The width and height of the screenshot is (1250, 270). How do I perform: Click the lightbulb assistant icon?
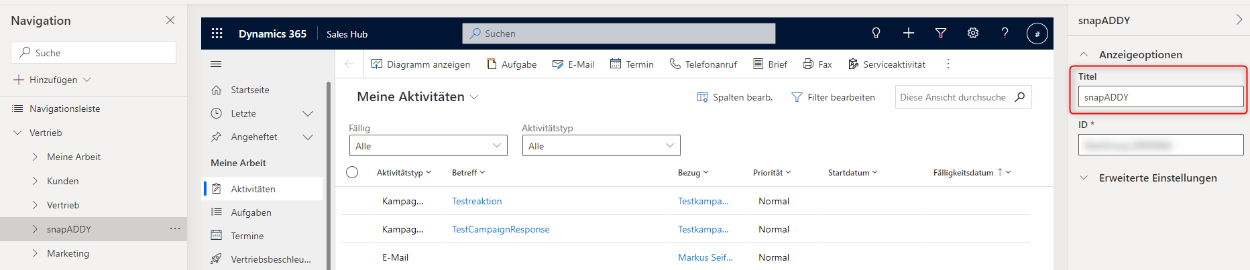point(876,33)
